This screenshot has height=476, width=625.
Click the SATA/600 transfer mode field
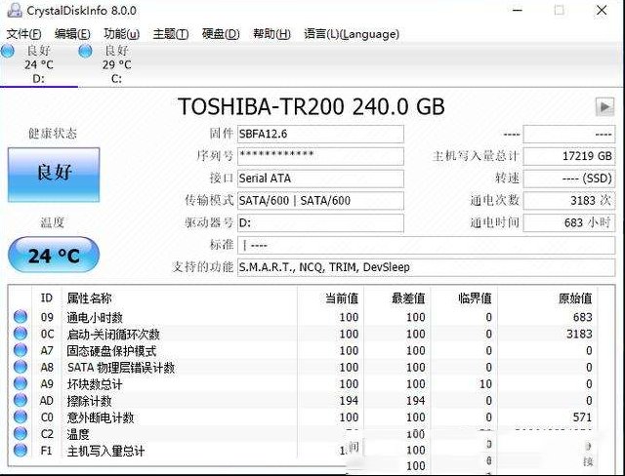pyautogui.click(x=320, y=201)
